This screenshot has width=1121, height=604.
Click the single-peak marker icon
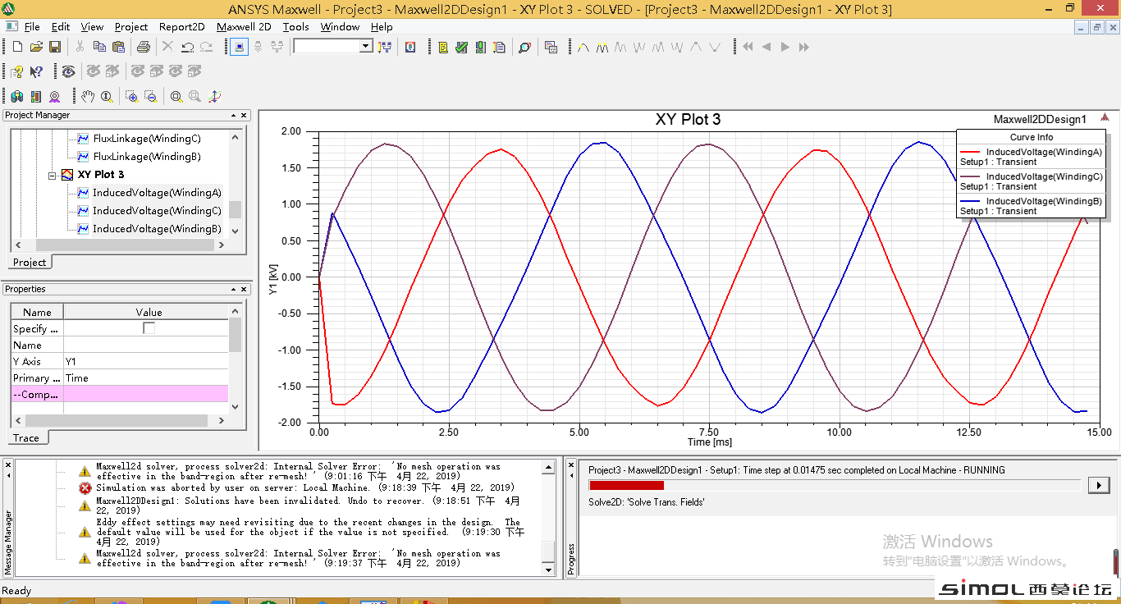click(583, 47)
